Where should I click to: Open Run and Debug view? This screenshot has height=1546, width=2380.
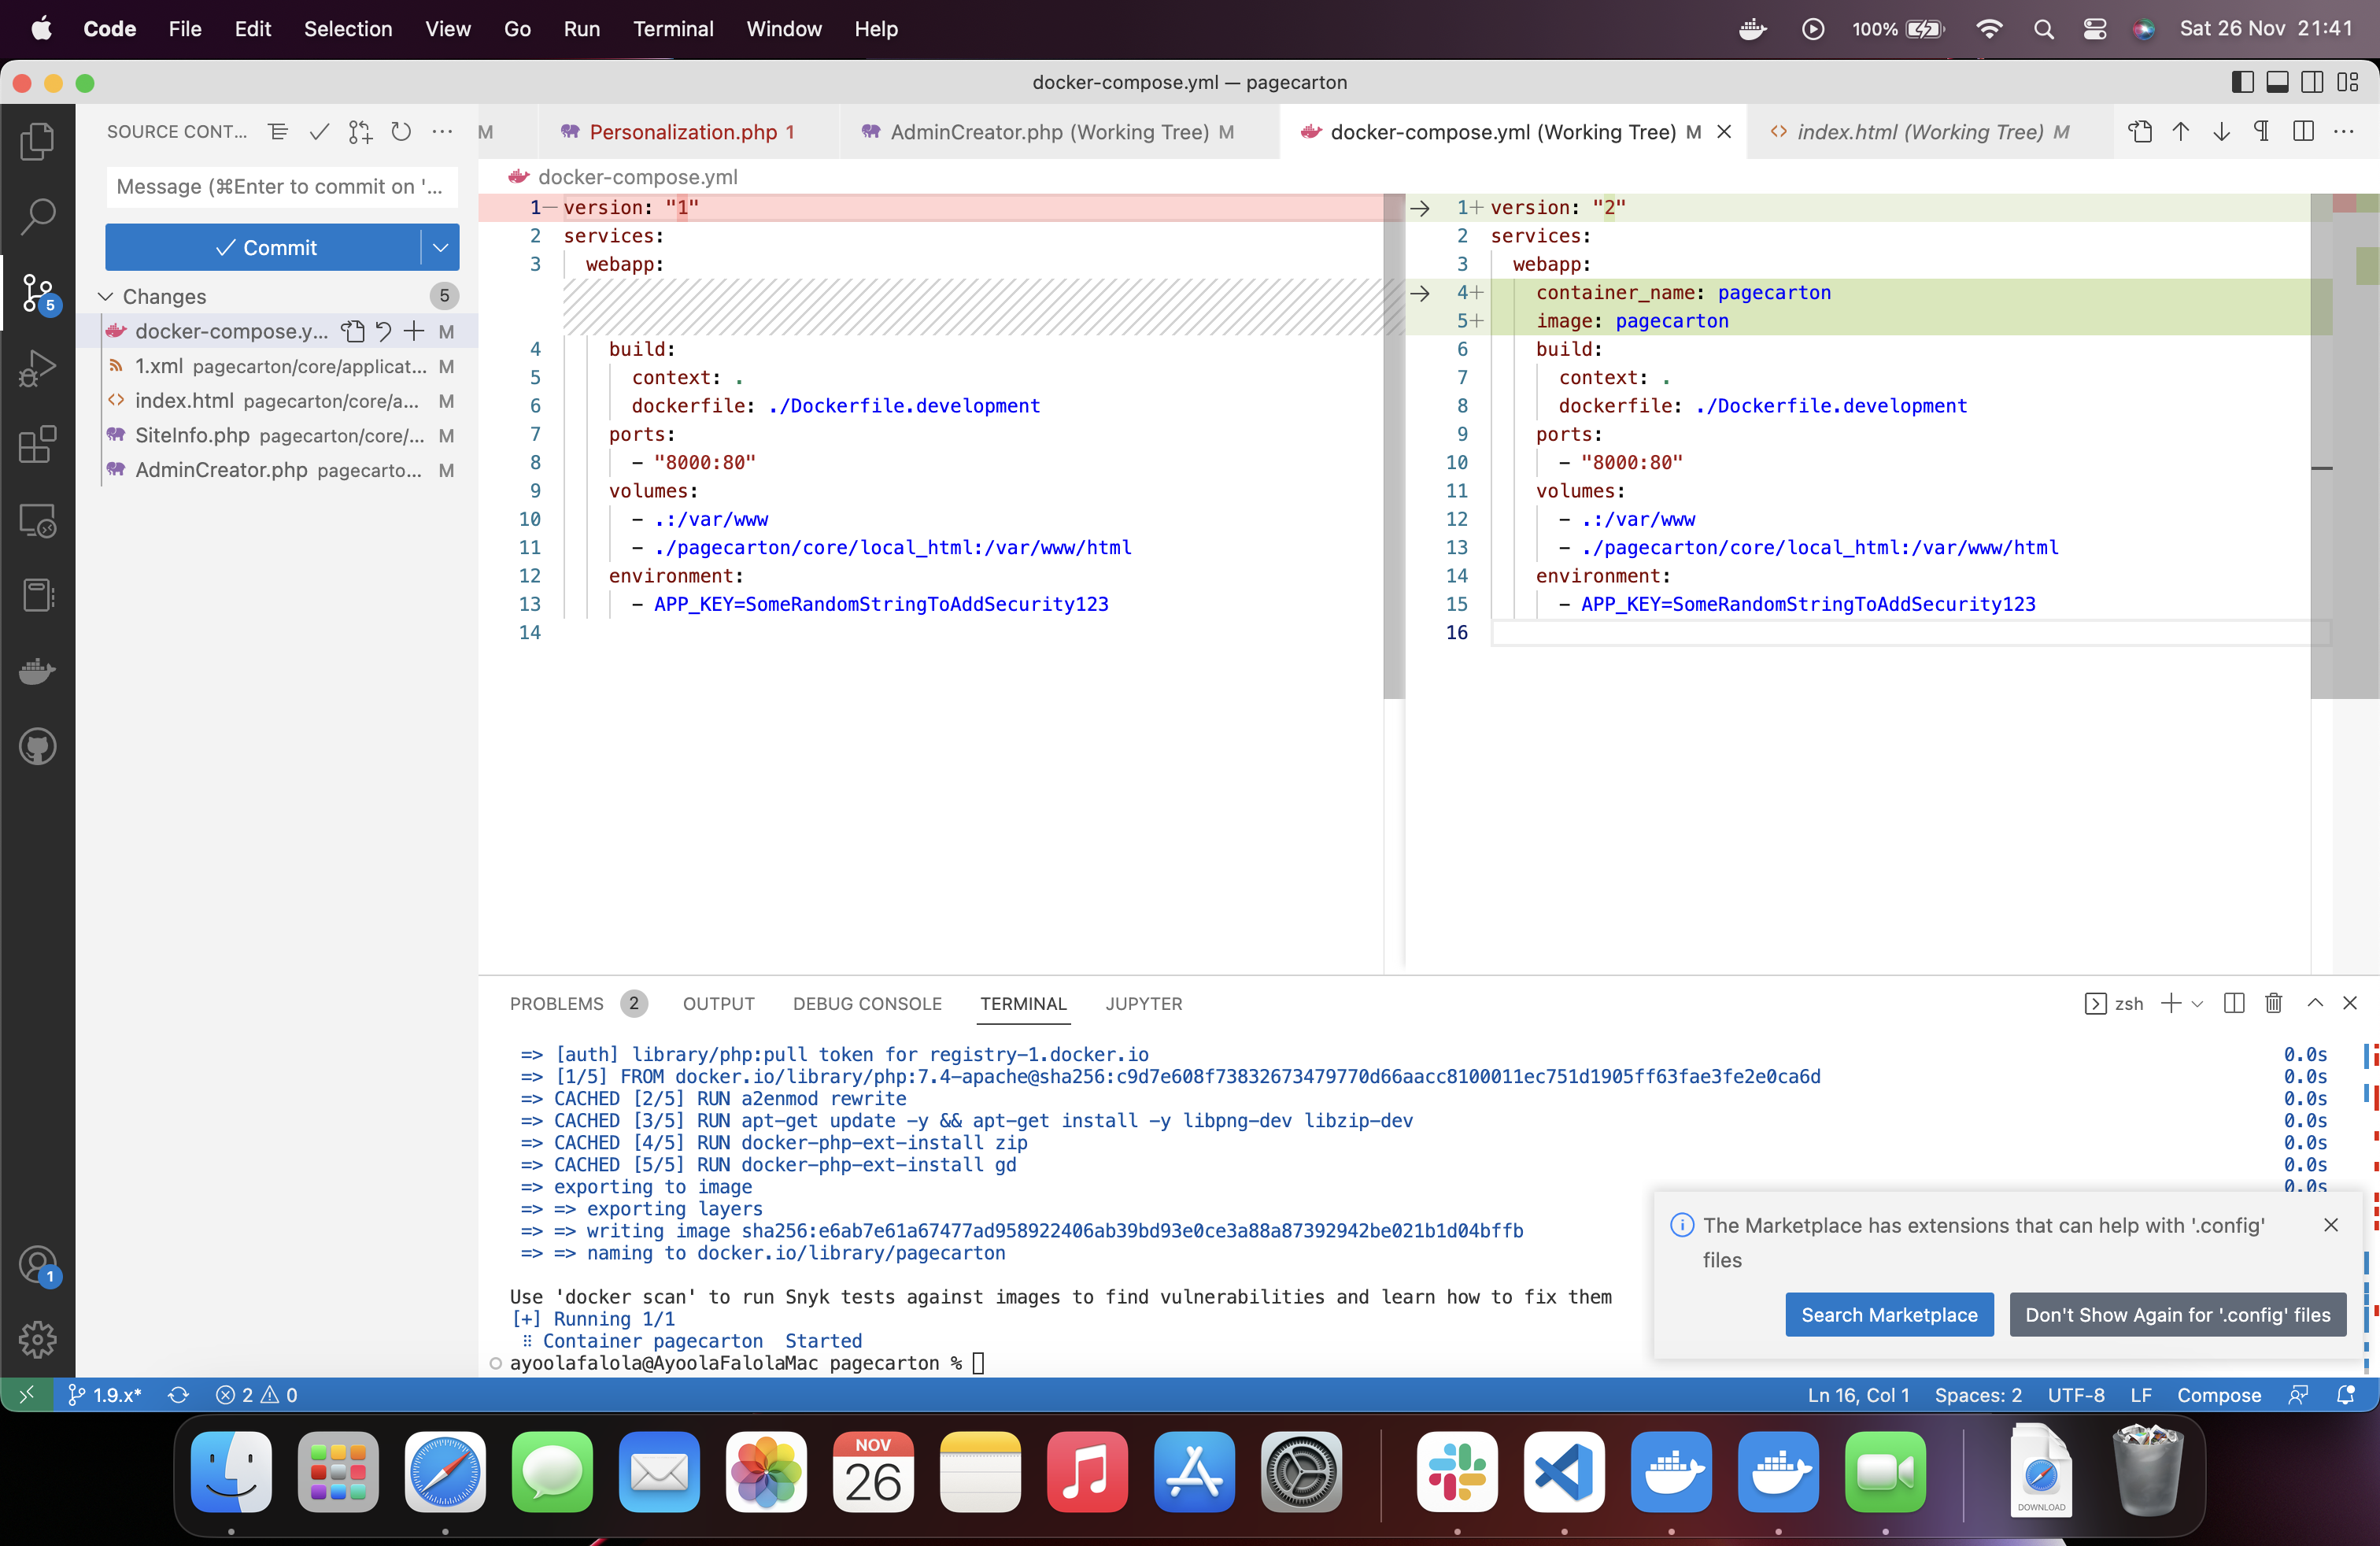37,368
